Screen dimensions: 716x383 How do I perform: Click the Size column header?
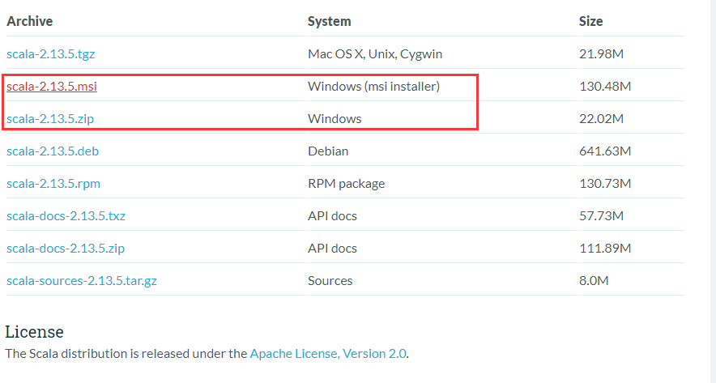[x=591, y=21]
